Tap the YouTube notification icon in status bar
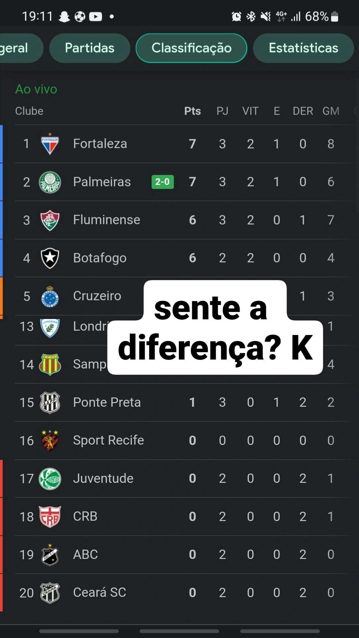The width and height of the screenshot is (359, 638). pos(96,16)
